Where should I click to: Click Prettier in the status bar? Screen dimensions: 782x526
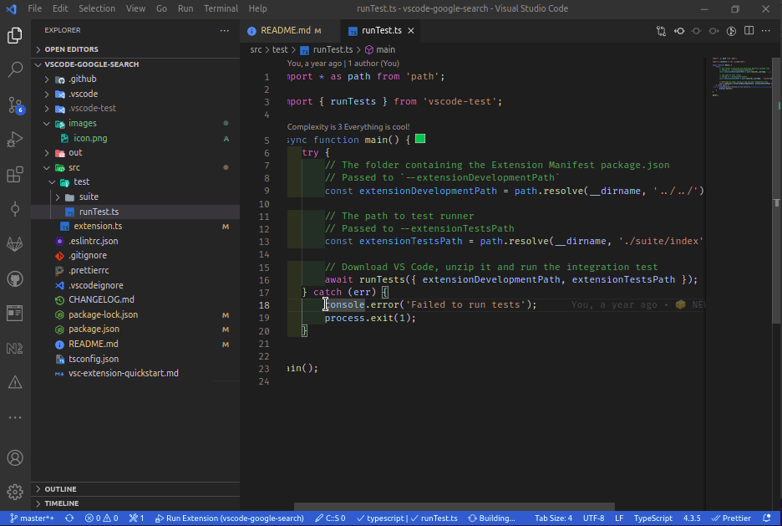731,518
